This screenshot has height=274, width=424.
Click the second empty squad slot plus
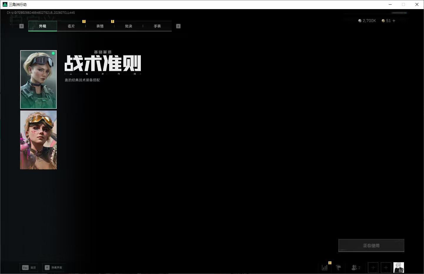(386, 268)
